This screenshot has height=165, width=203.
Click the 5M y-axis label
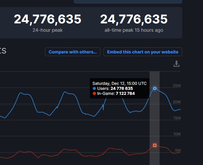(x=178, y=150)
